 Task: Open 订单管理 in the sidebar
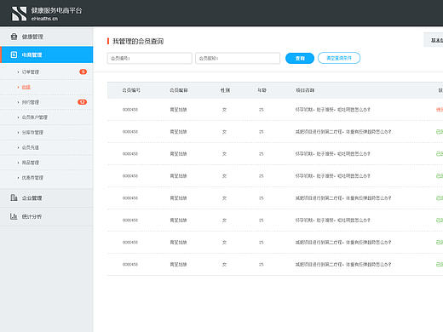click(47, 72)
